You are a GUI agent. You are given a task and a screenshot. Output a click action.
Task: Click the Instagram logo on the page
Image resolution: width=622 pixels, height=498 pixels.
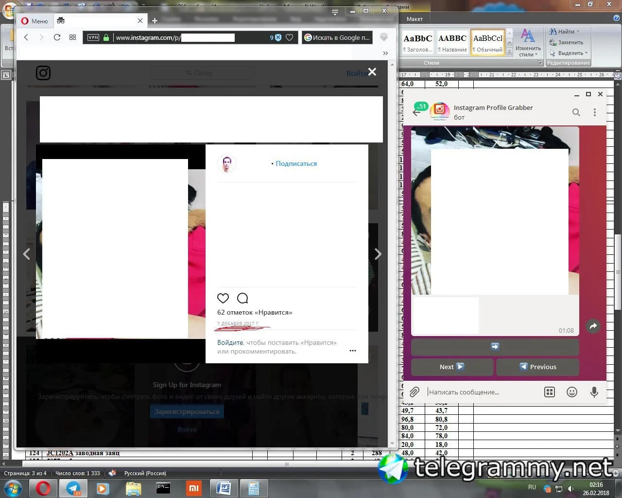43,73
